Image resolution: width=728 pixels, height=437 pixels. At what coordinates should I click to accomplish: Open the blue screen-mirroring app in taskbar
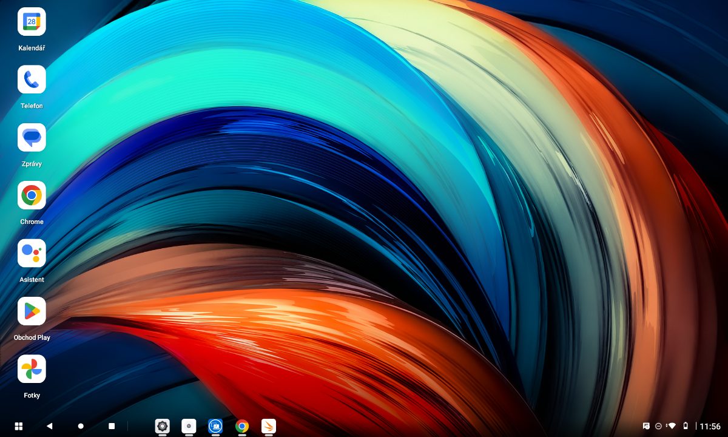tap(215, 426)
